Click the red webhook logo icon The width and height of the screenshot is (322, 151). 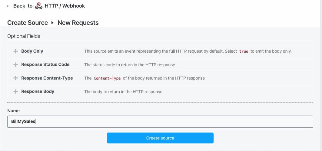39,6
